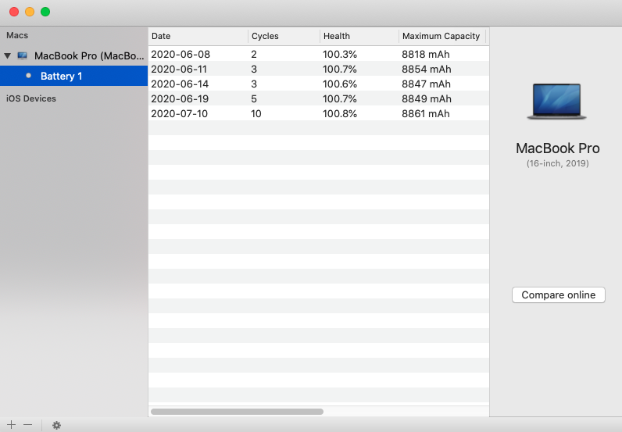Click the MacBook Pro model title
The image size is (622, 432).
pos(558,148)
